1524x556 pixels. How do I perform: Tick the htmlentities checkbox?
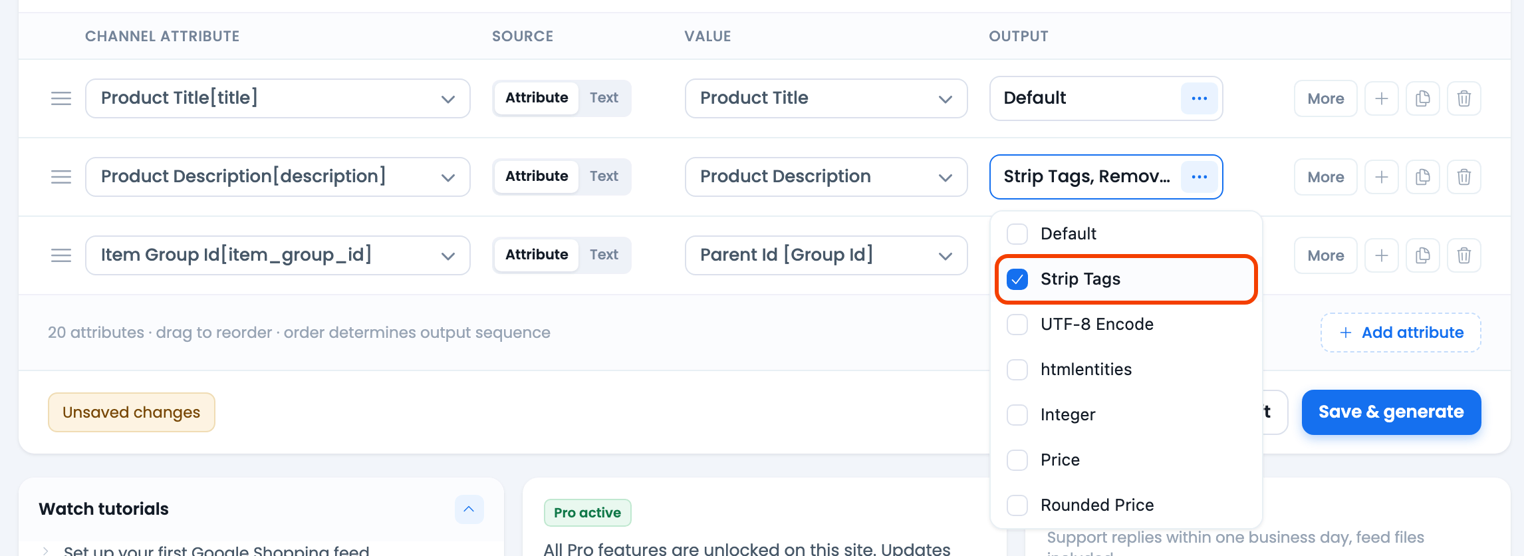pyautogui.click(x=1017, y=370)
